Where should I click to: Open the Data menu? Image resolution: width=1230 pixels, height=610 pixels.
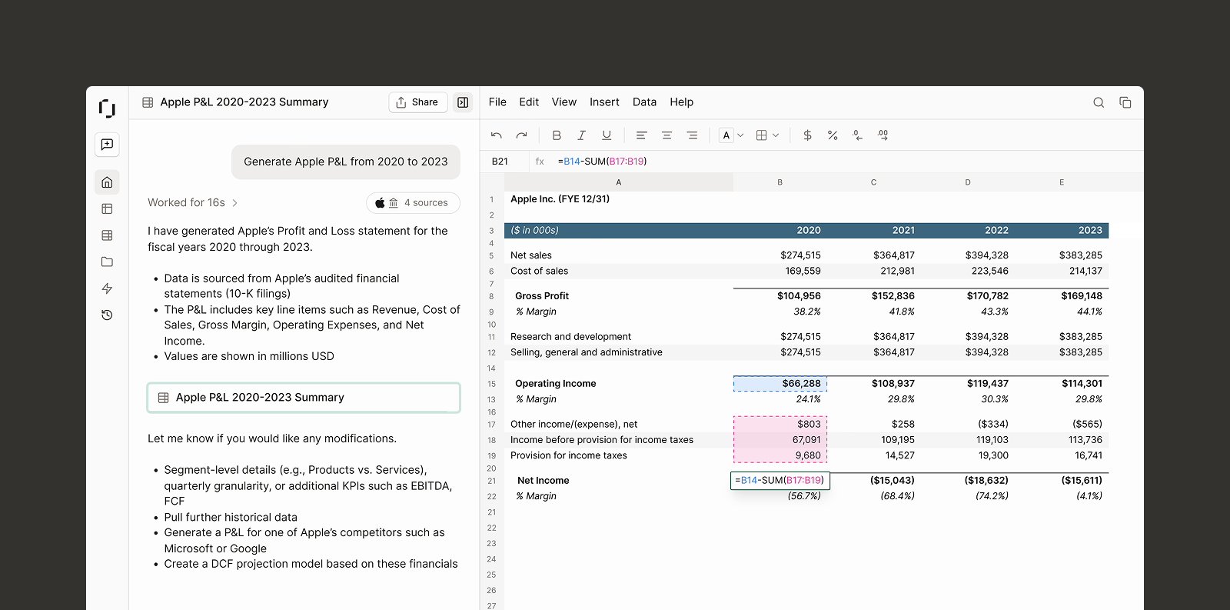click(644, 102)
